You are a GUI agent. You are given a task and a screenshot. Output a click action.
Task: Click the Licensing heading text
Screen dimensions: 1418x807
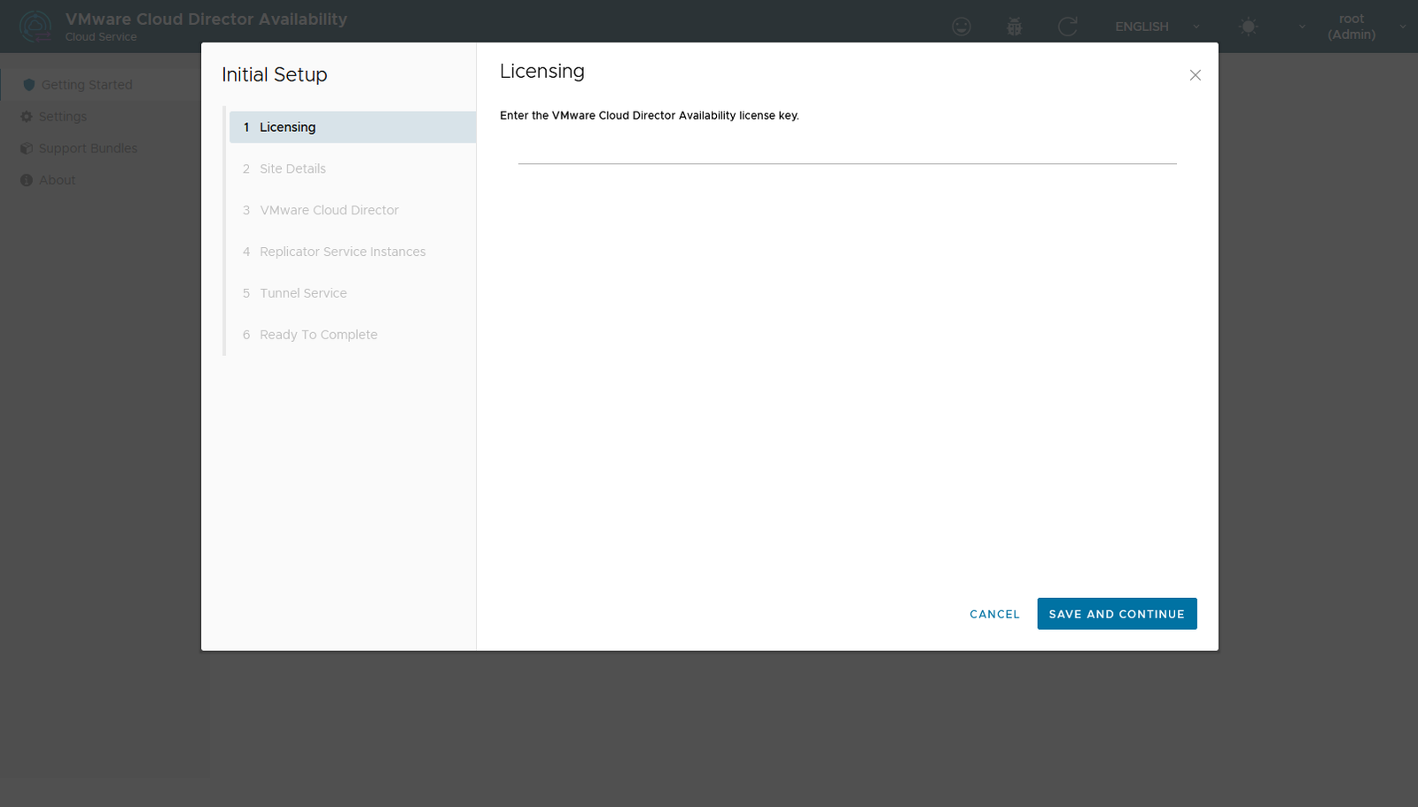click(542, 71)
